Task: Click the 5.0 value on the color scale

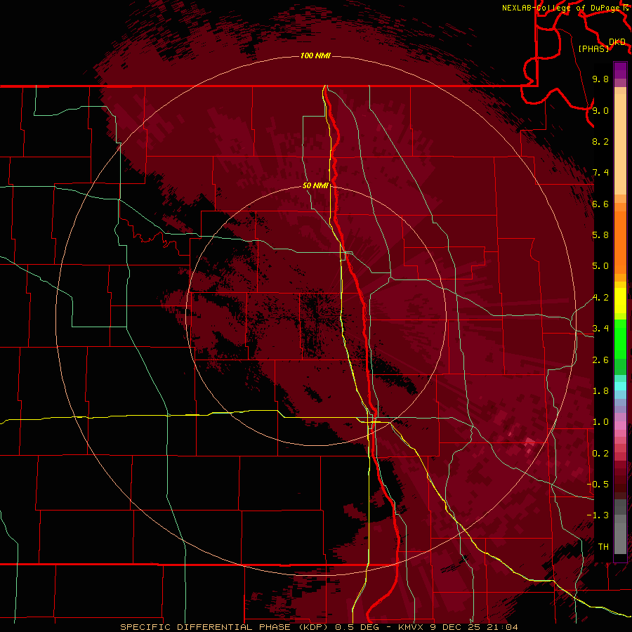Action: 600,266
